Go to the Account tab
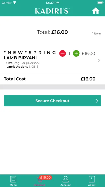105x187 pixels. [66, 181]
